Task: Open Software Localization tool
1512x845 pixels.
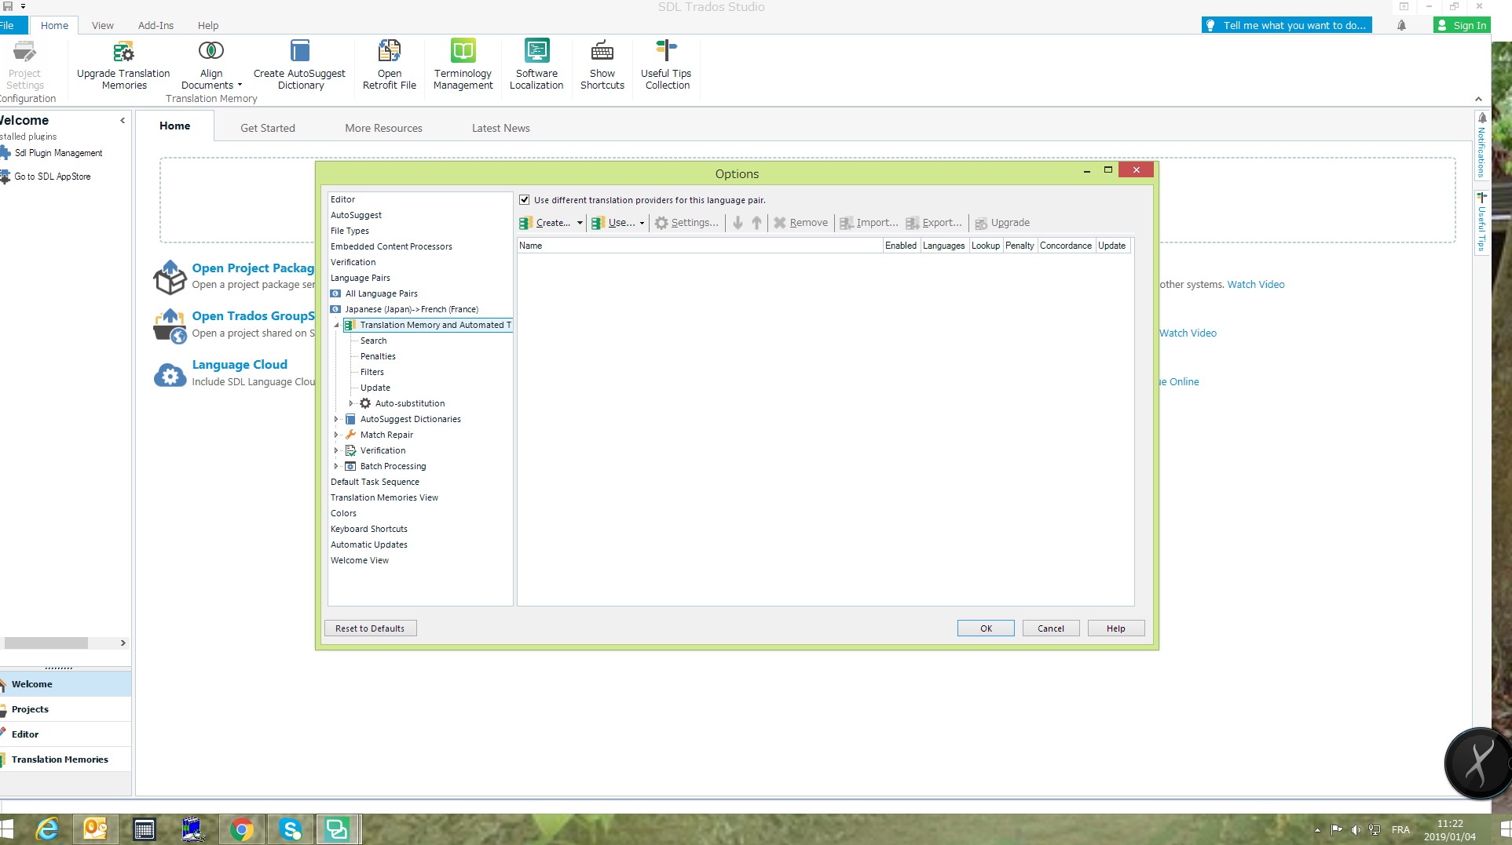Action: pyautogui.click(x=536, y=66)
